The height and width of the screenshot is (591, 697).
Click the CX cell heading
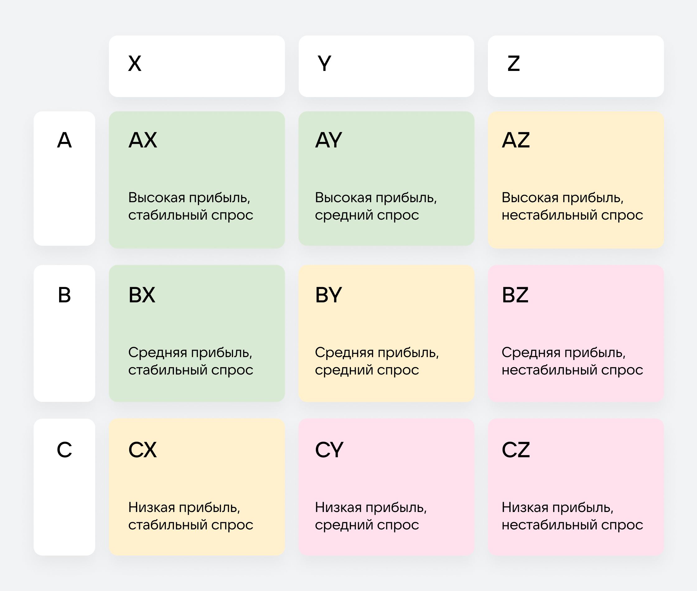[143, 449]
